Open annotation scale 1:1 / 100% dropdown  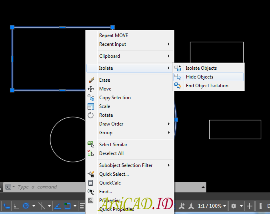212,206
